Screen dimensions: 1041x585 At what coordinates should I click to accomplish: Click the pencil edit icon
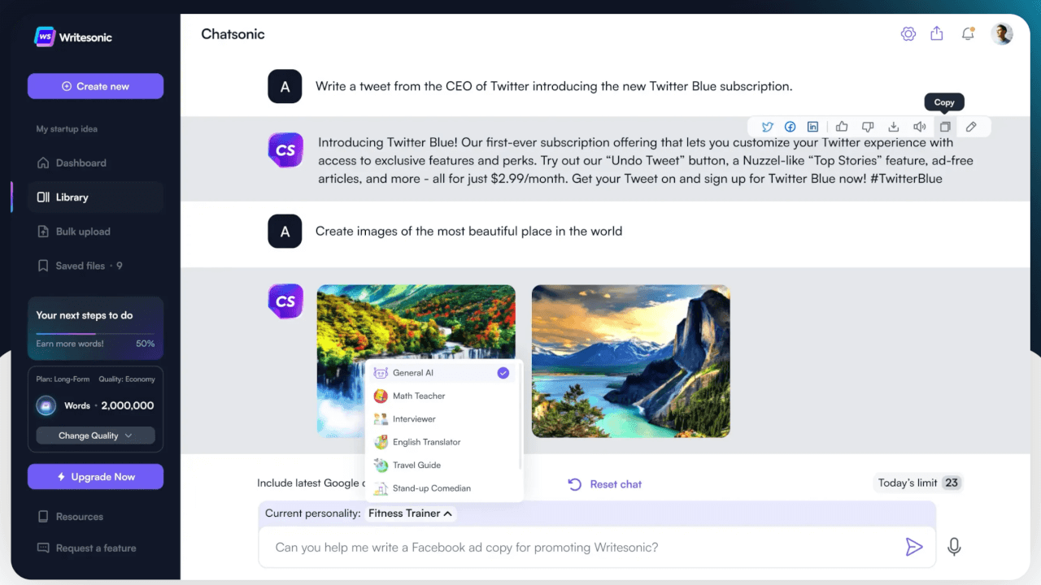click(971, 127)
